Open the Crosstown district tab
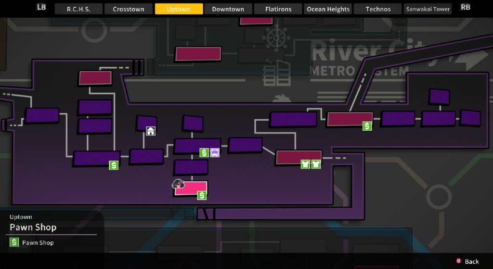This screenshot has height=269, width=493. point(128,9)
